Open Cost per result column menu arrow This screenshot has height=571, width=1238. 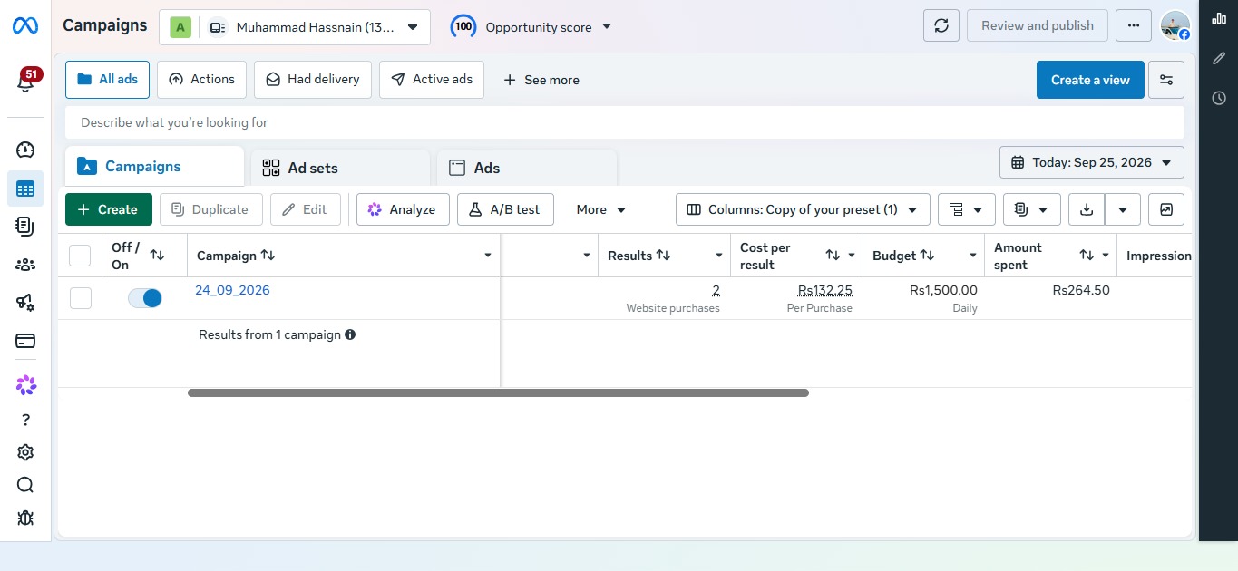[852, 256]
